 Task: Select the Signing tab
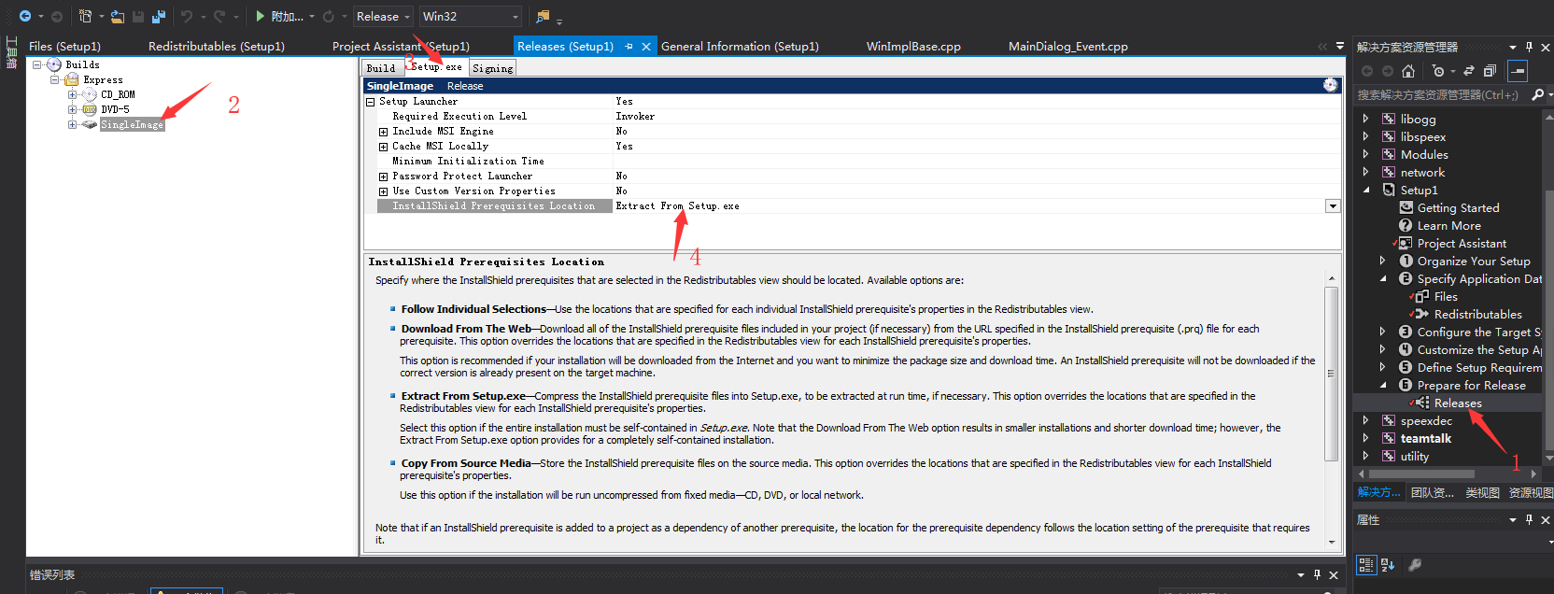coord(492,68)
